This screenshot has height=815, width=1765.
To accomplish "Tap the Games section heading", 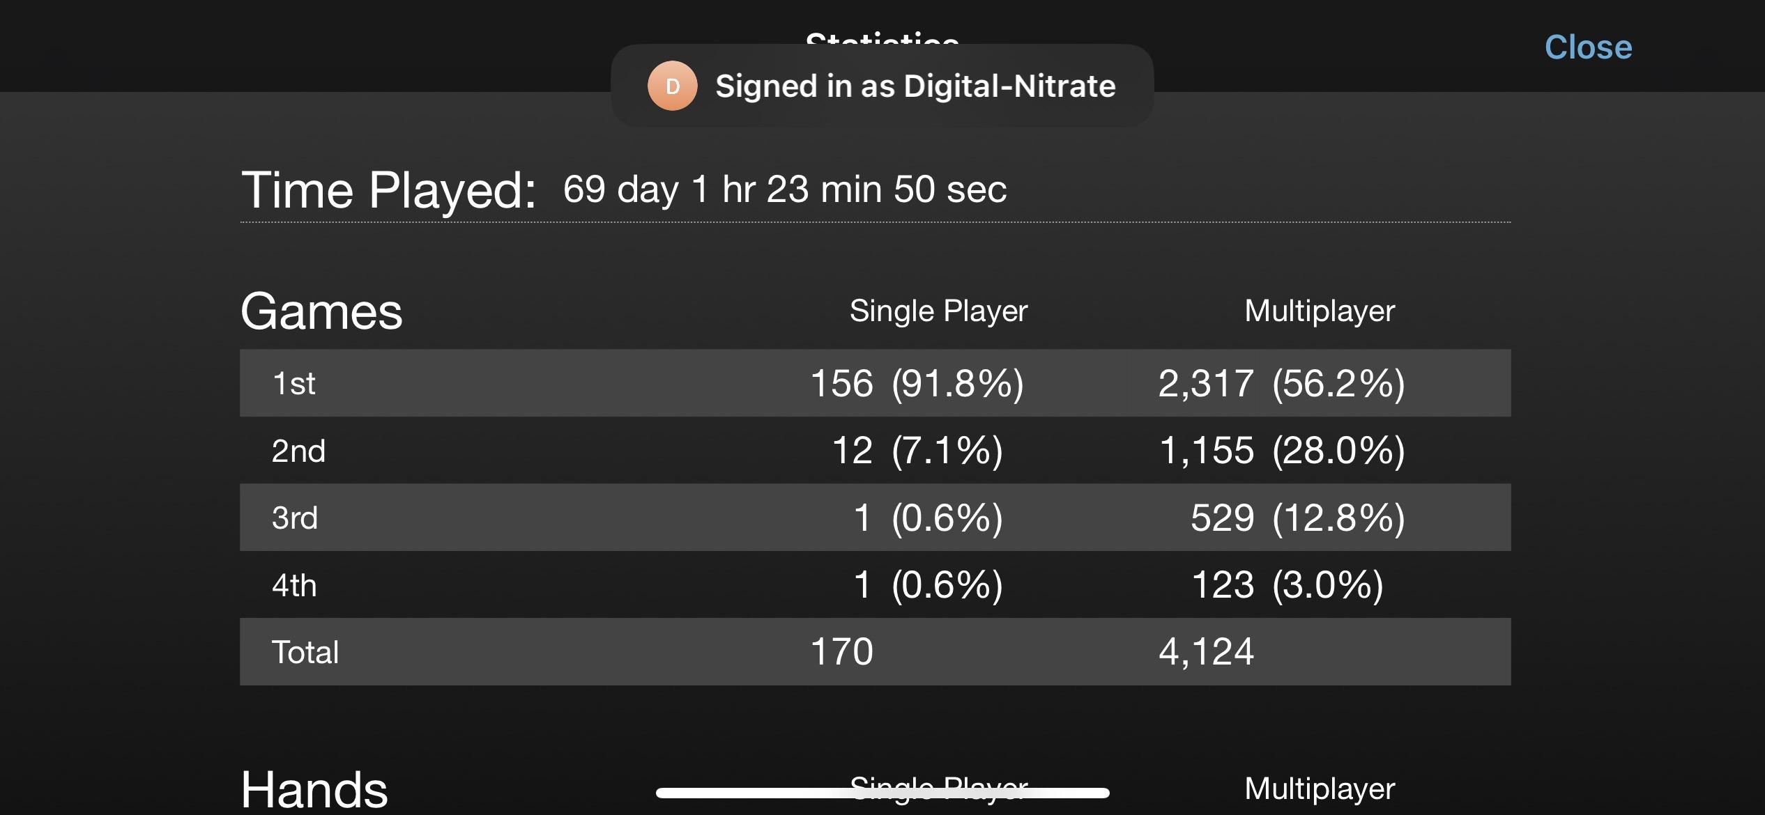I will [321, 311].
